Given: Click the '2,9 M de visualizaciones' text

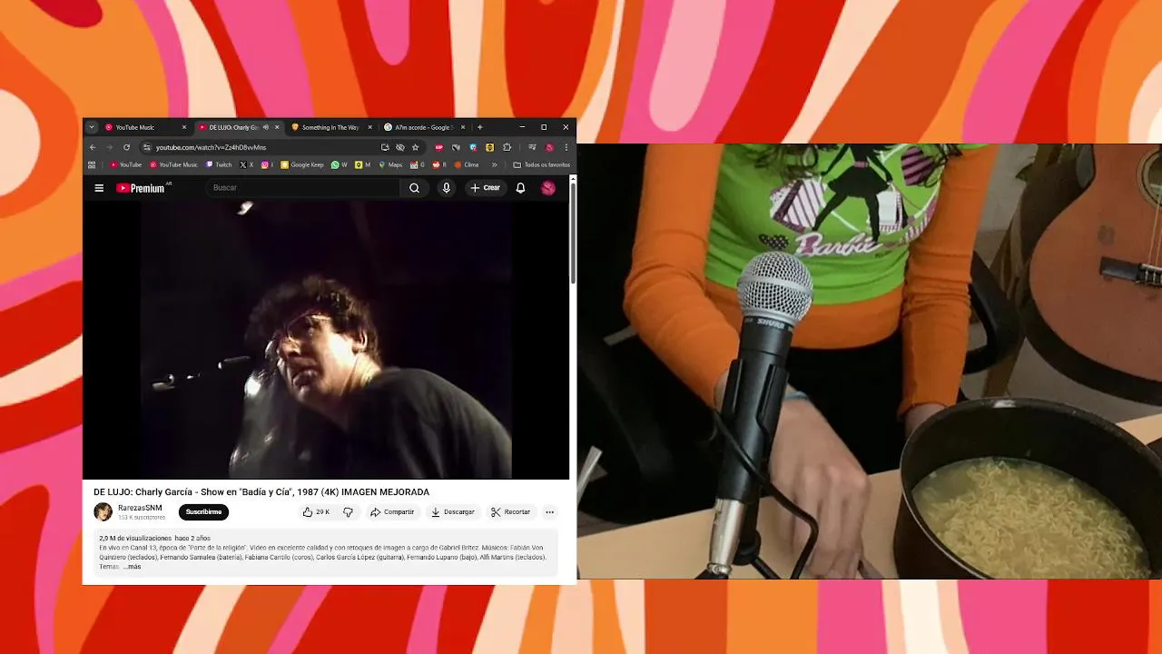Looking at the screenshot, I should [135, 539].
